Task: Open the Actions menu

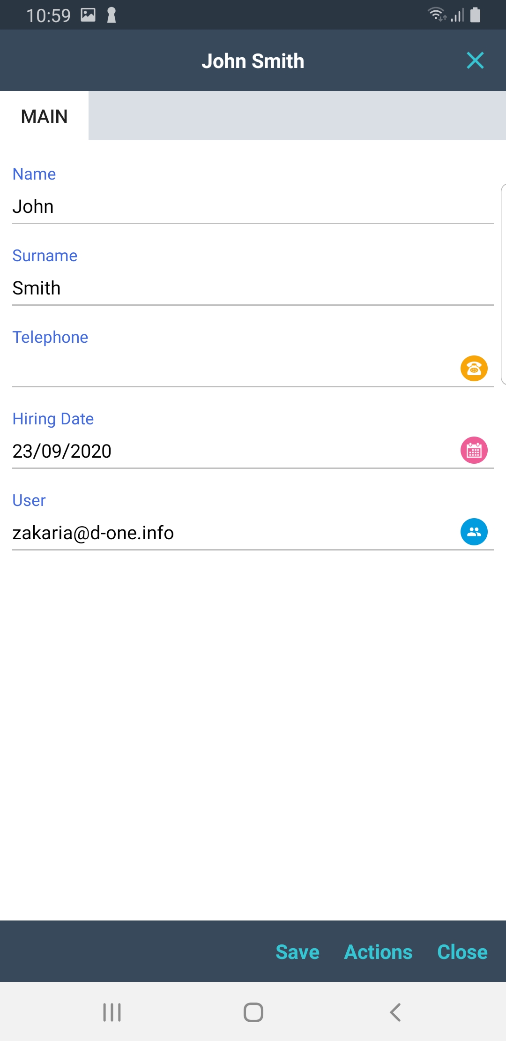Action: 378,952
